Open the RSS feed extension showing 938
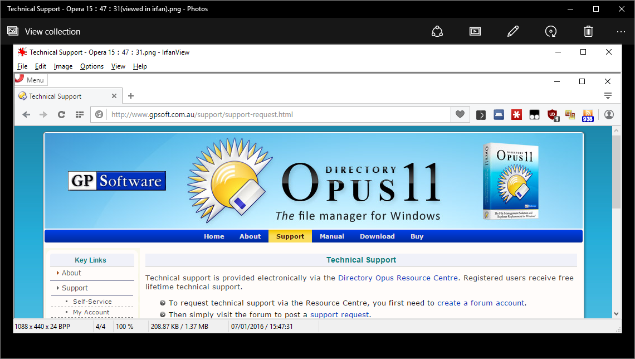This screenshot has width=635, height=359. point(588,115)
